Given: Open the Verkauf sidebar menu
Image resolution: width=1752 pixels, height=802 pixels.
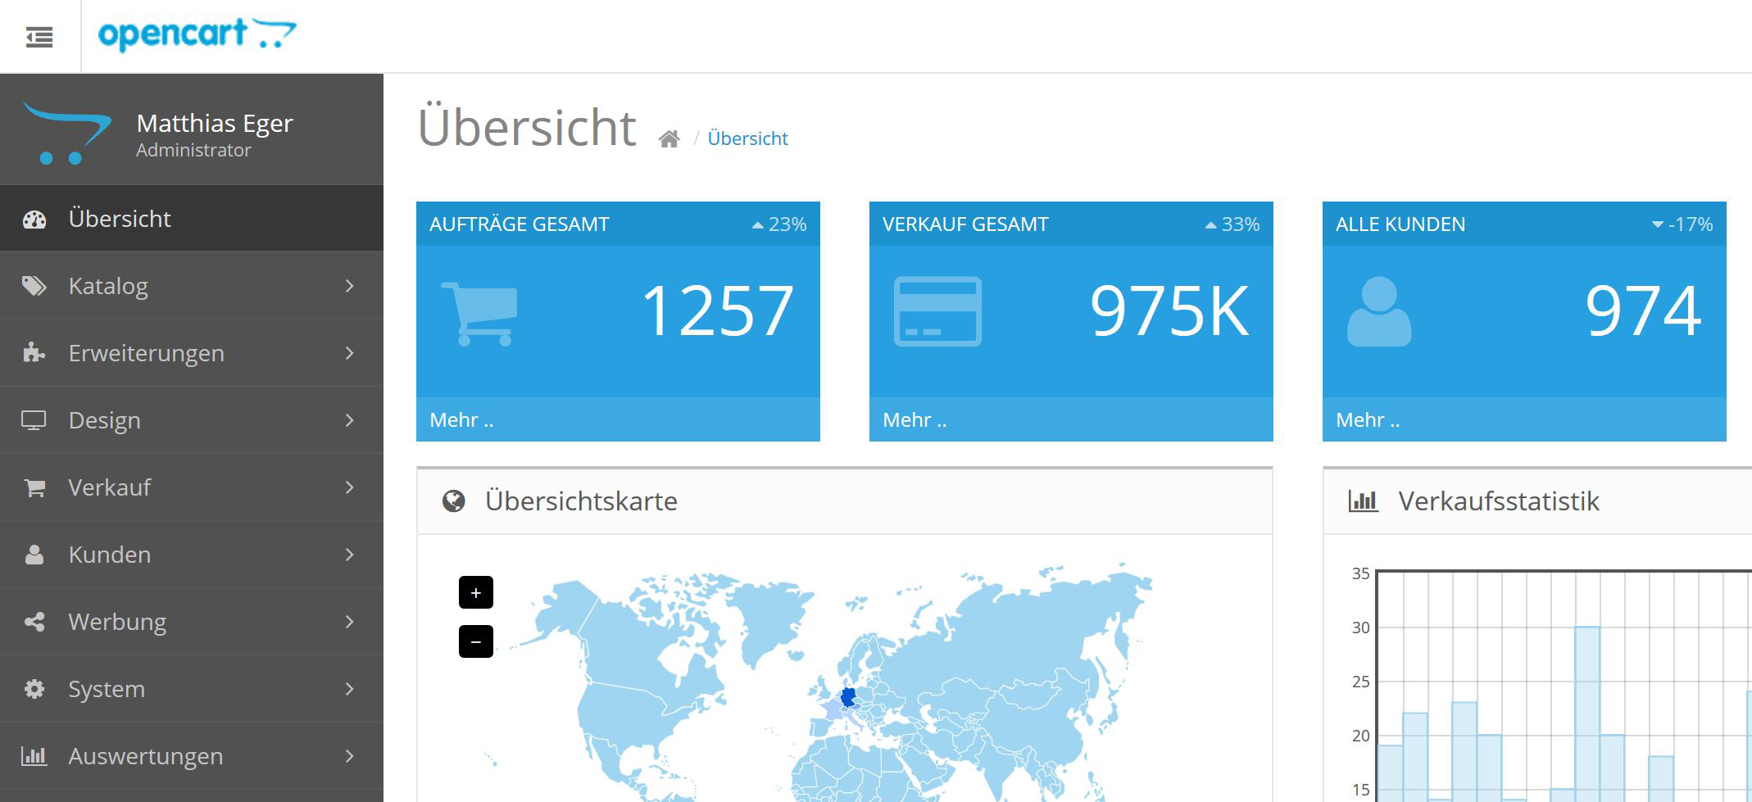Looking at the screenshot, I should (x=110, y=487).
